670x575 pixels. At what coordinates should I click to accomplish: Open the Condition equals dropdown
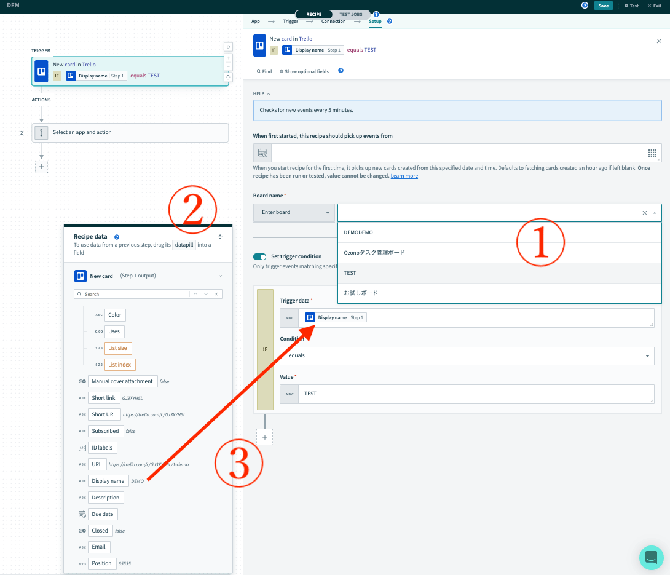point(467,356)
